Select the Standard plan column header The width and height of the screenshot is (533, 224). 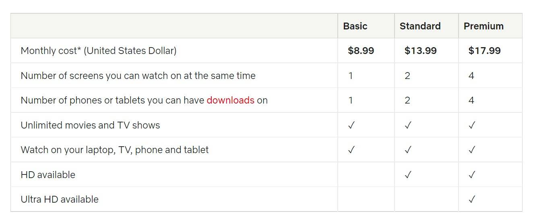(x=420, y=26)
